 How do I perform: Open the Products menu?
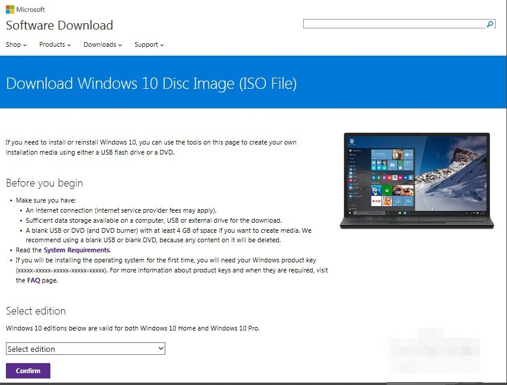pos(53,44)
